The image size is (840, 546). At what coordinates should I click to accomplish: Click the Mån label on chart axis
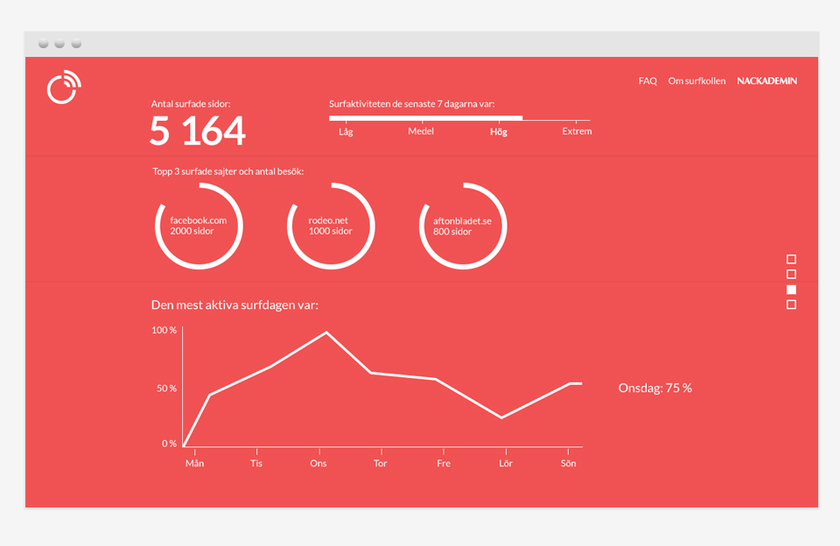click(194, 464)
